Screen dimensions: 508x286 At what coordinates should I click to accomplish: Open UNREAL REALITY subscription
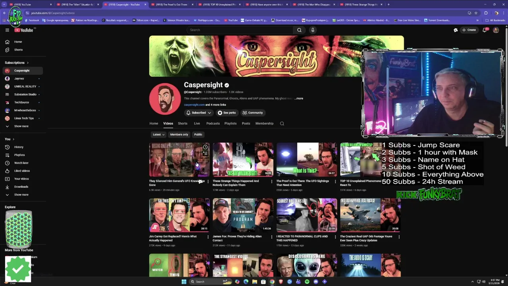point(22,87)
